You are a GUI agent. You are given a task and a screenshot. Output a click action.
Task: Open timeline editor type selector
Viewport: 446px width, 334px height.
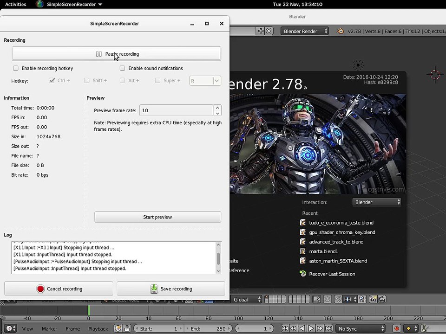tap(11, 328)
